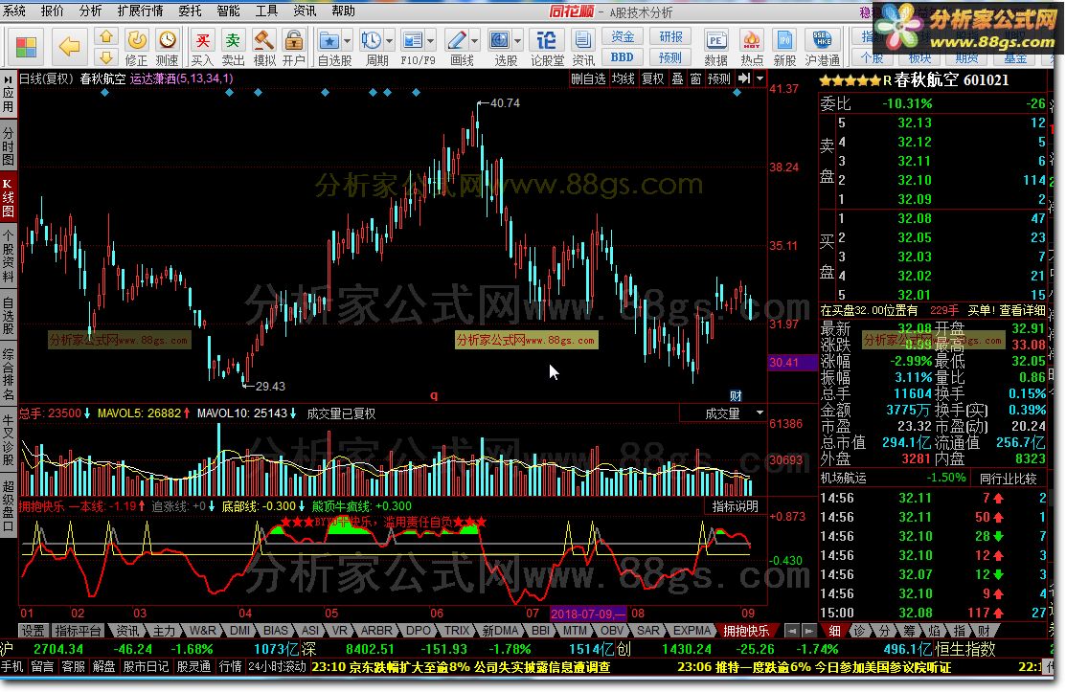
Task: Open the 模拟 gavel simulation icon
Action: click(263, 40)
